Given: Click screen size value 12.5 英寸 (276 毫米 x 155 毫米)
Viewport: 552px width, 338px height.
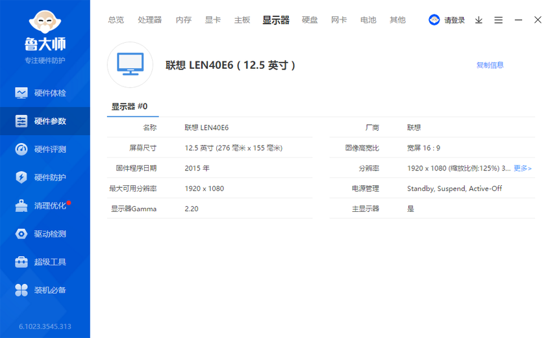Looking at the screenshot, I should [x=233, y=148].
